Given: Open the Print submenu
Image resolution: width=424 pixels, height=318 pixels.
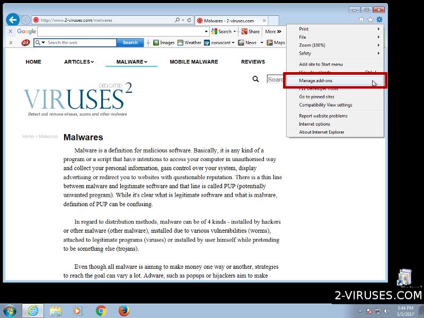Looking at the screenshot, I should pos(335,29).
